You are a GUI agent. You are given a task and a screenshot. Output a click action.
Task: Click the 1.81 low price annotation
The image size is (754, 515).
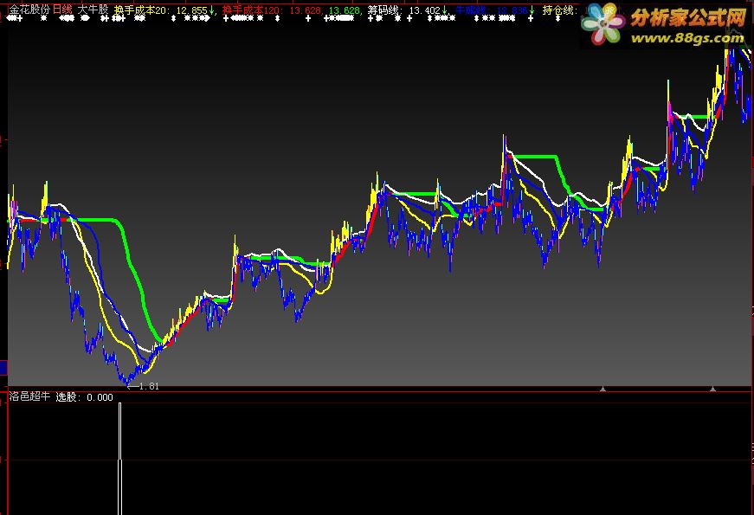(149, 386)
